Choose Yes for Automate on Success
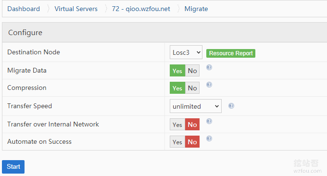The width and height of the screenshot is (327, 176). tap(177, 141)
